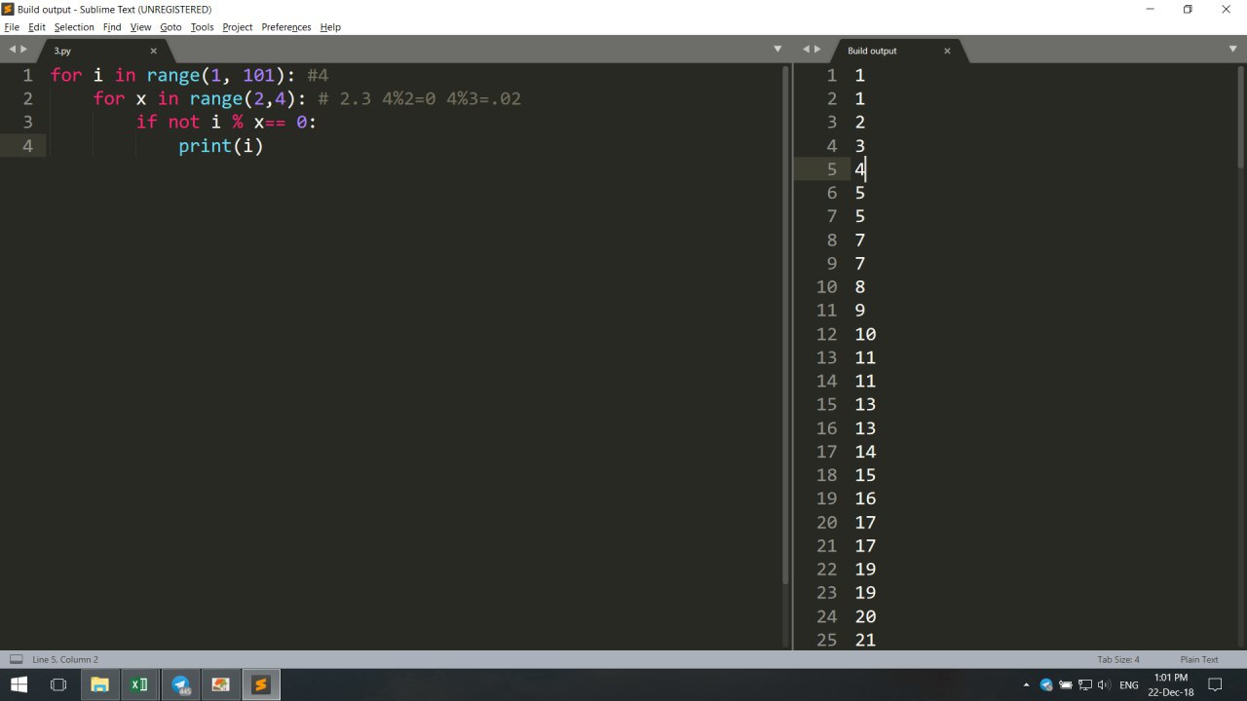Open the Help menu
Screen dimensions: 1247x701
pos(330,27)
